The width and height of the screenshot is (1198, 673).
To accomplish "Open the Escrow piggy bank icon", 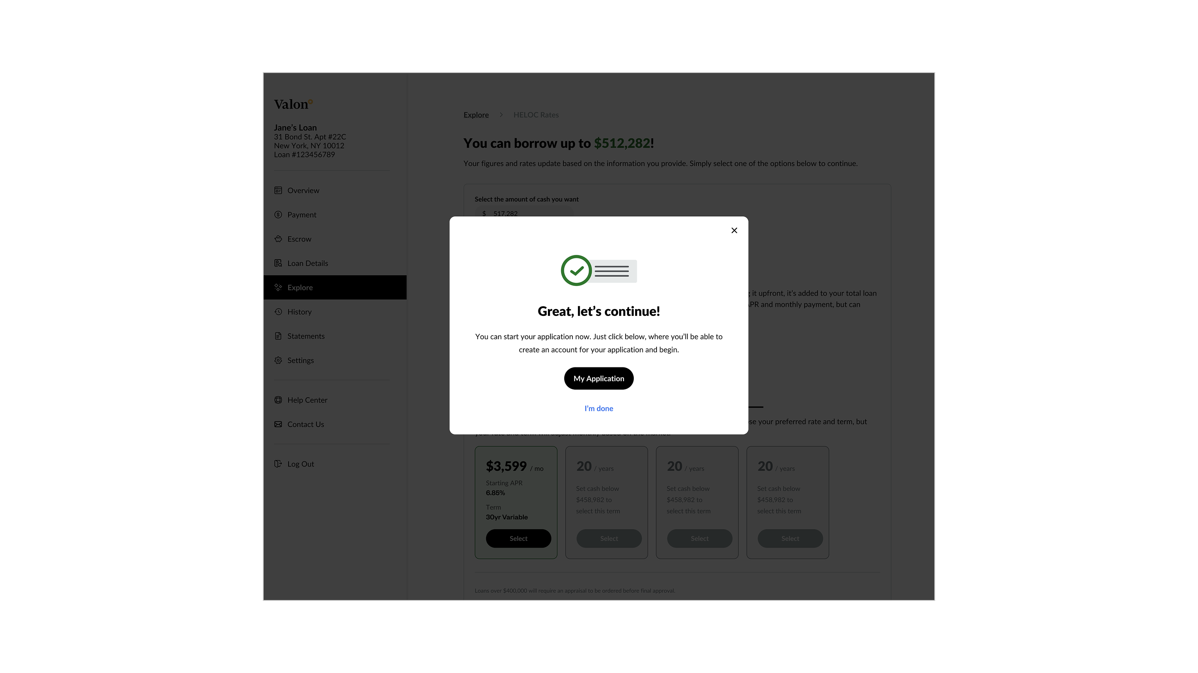I will point(278,239).
